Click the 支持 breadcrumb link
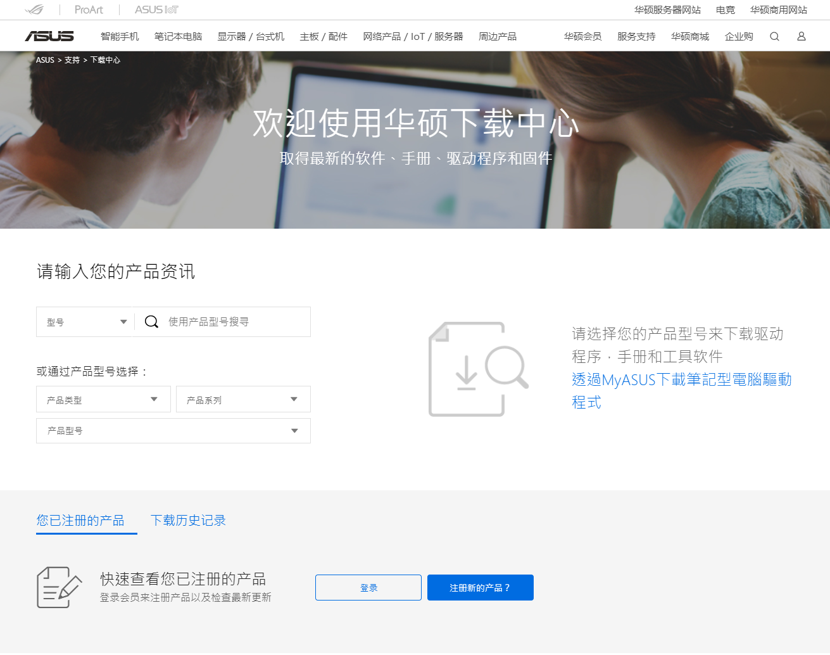The height and width of the screenshot is (655, 830). click(x=72, y=60)
